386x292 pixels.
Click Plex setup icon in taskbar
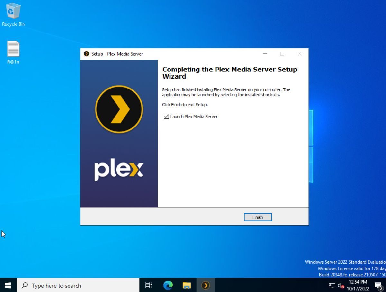click(206, 285)
